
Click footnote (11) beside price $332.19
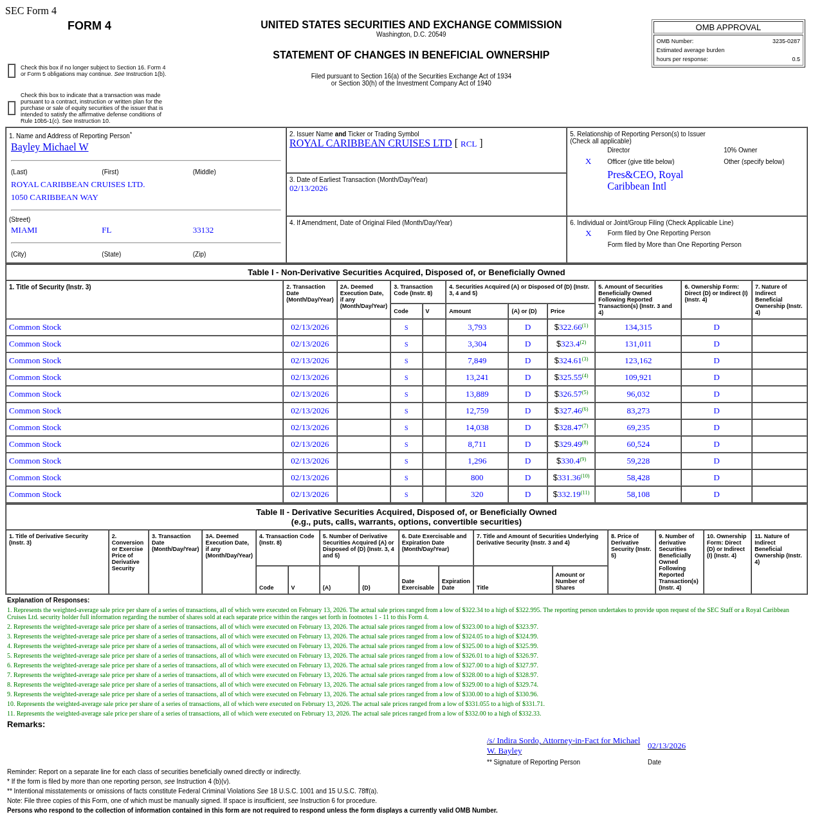pos(585,492)
